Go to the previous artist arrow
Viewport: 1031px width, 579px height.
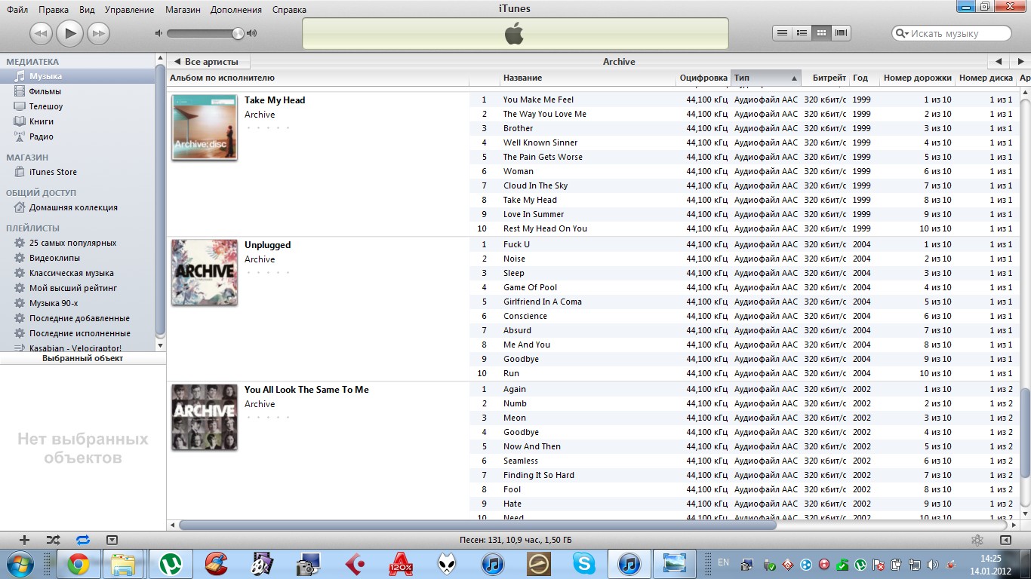(999, 62)
